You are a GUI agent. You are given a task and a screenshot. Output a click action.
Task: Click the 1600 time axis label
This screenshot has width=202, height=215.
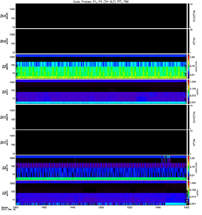pyautogui.click(x=186, y=207)
